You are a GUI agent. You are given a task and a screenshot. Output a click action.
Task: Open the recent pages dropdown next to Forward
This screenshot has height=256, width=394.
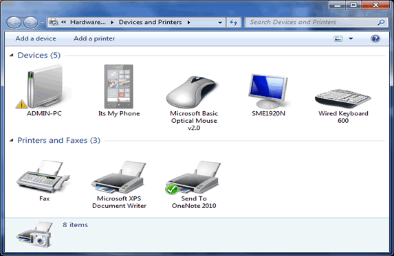click(x=43, y=23)
